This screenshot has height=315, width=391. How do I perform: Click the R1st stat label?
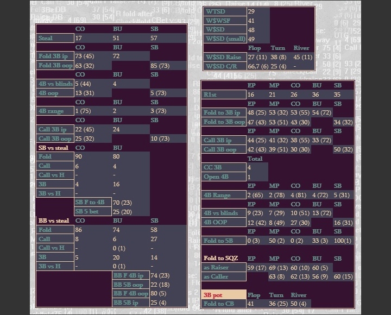click(223, 95)
